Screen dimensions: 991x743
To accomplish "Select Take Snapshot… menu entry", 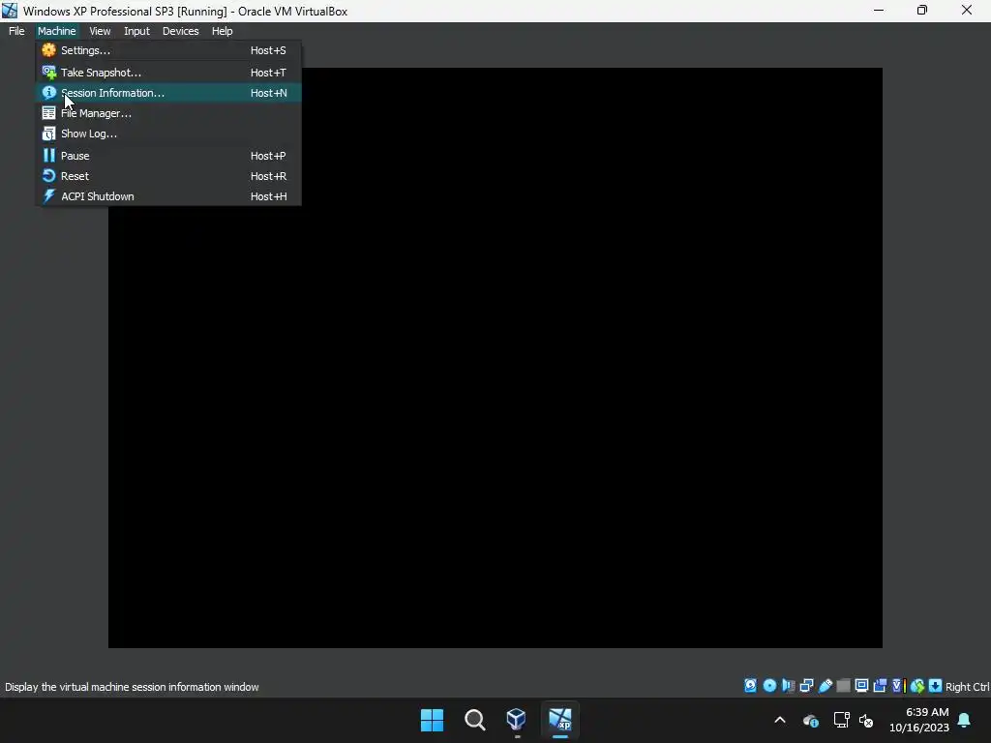I will point(168,72).
